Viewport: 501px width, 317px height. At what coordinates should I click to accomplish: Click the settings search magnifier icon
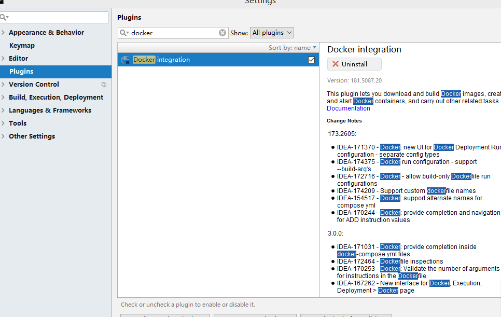5,17
